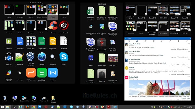The width and height of the screenshot is (195, 109).
Task: Open Google Docs shortcut
Action: 20,41
